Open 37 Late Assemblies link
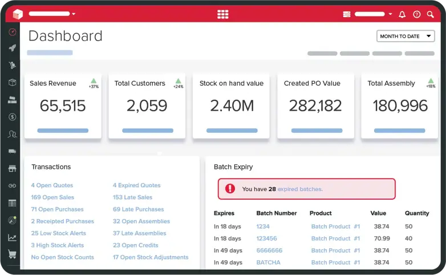This screenshot has height=275, width=446. [140, 233]
